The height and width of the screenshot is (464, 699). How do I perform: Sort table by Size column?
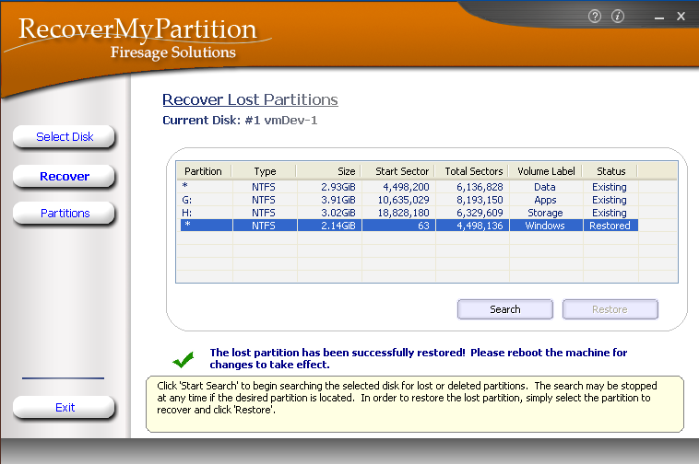(x=329, y=171)
